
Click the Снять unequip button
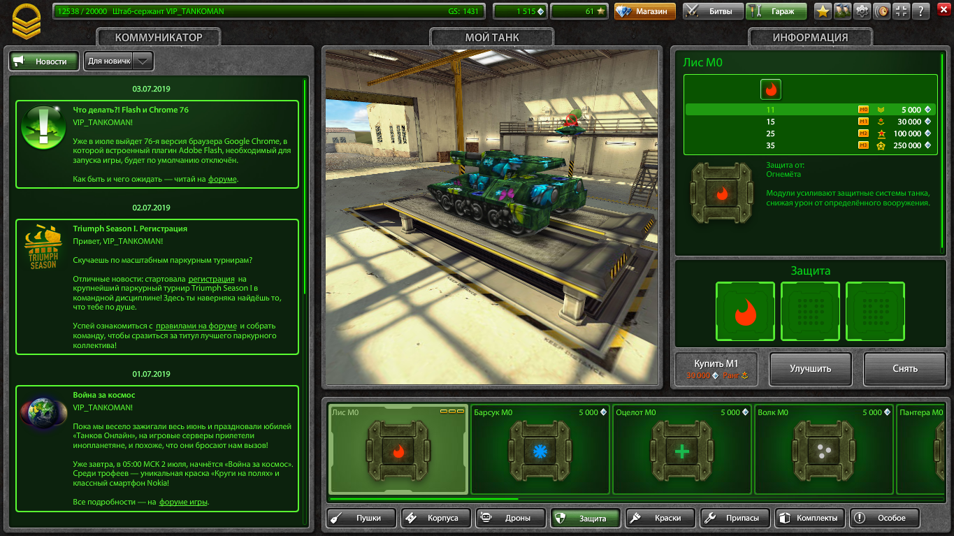coord(905,369)
